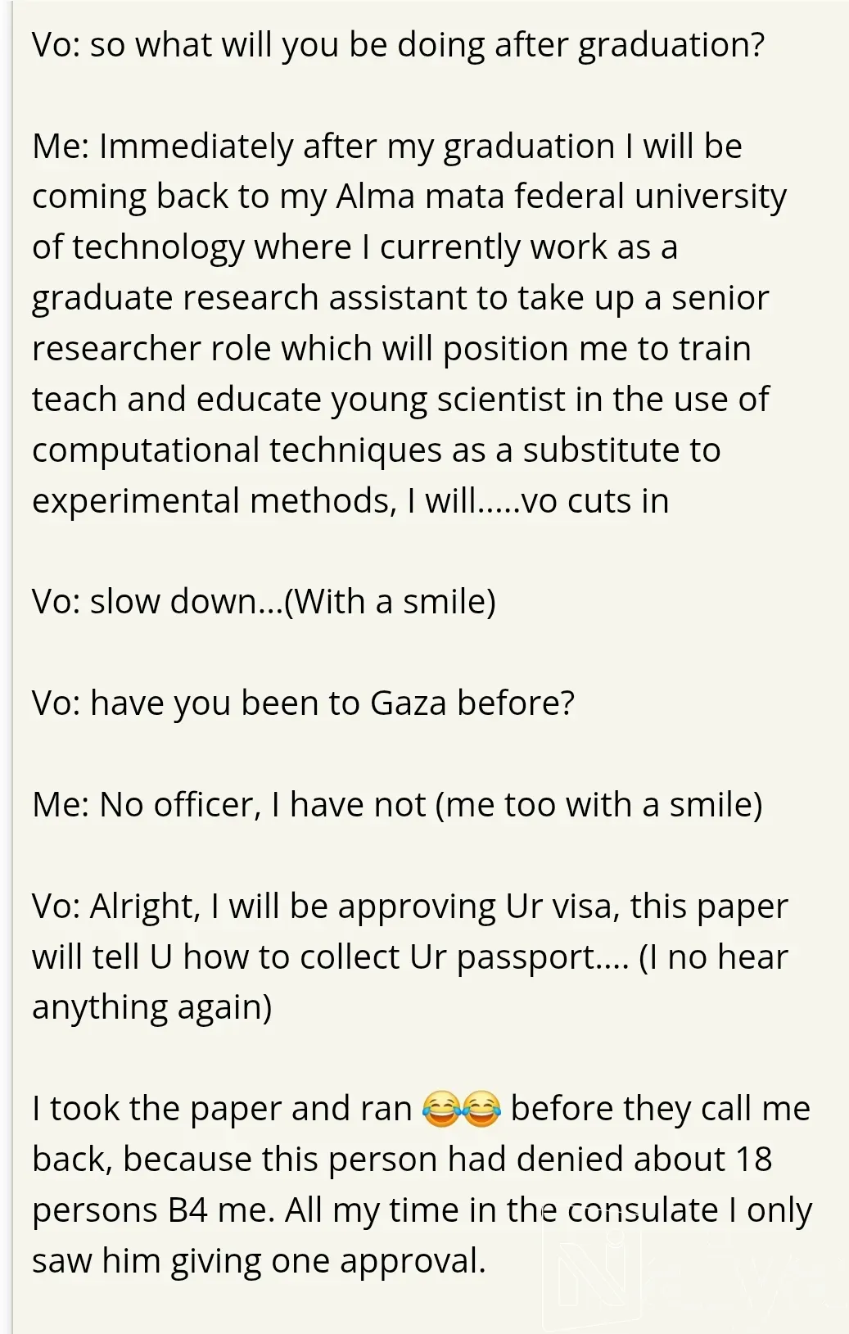This screenshot has height=1334, width=849.
Task: Click the words 'Alma mata federal university'
Action: (561, 197)
